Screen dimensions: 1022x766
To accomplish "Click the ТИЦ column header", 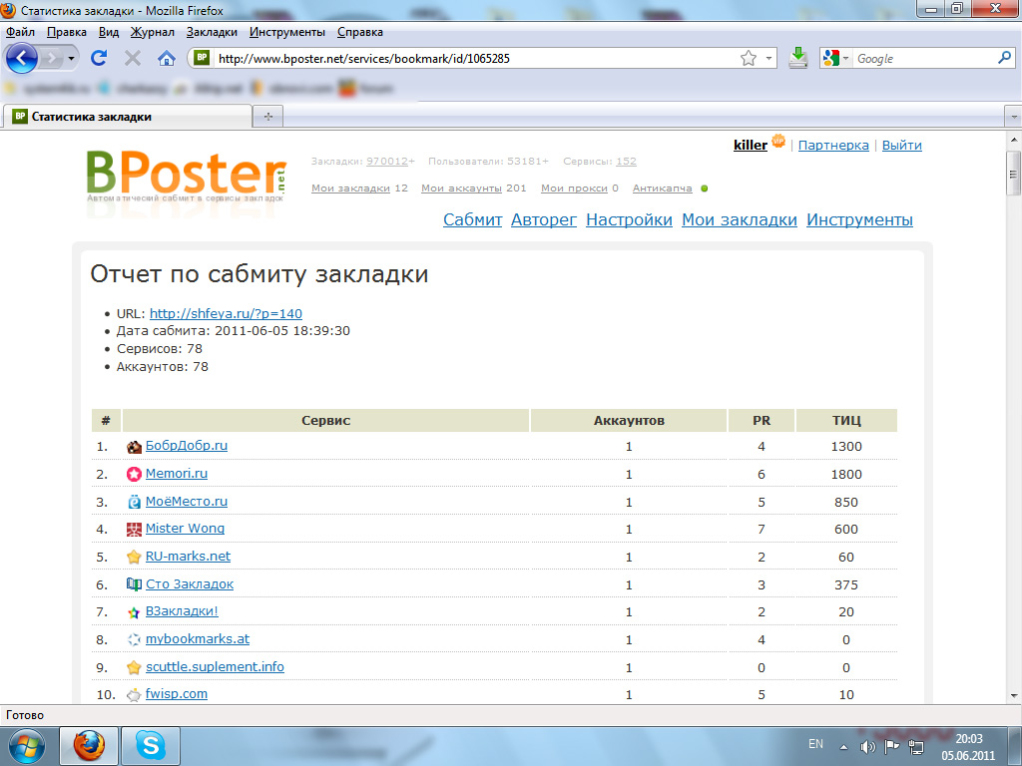I will coord(846,420).
